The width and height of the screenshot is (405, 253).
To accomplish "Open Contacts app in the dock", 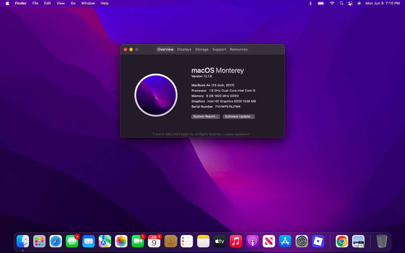I will 170,241.
